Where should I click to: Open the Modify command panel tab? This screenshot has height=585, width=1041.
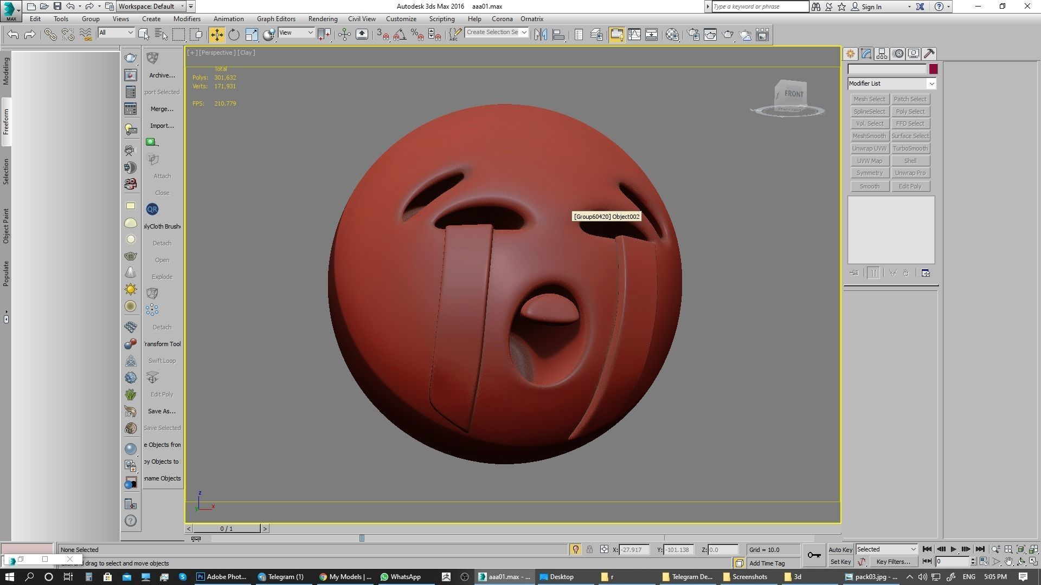click(866, 54)
